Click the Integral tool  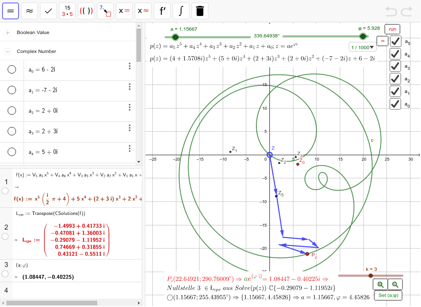tap(181, 11)
